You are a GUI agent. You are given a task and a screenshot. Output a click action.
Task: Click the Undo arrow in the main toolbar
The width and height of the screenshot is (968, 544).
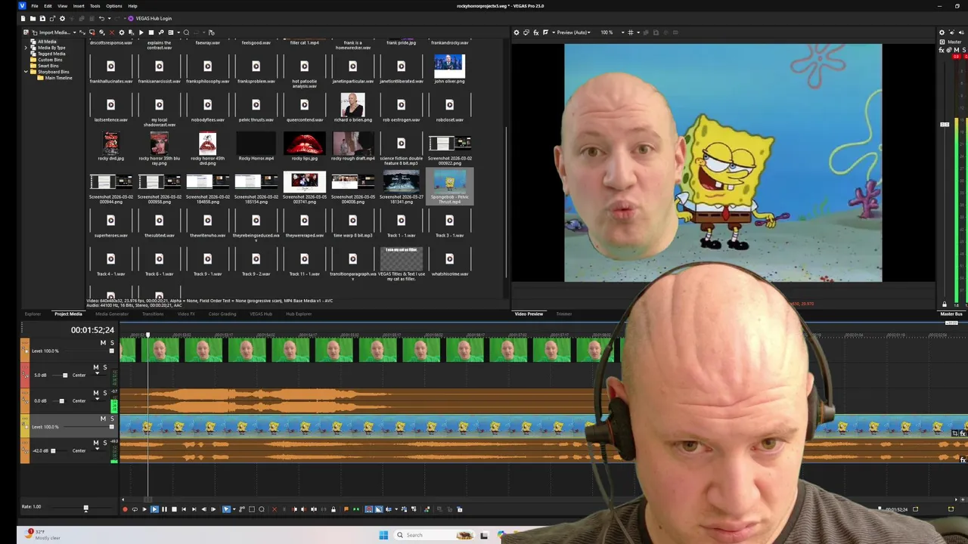pos(101,18)
